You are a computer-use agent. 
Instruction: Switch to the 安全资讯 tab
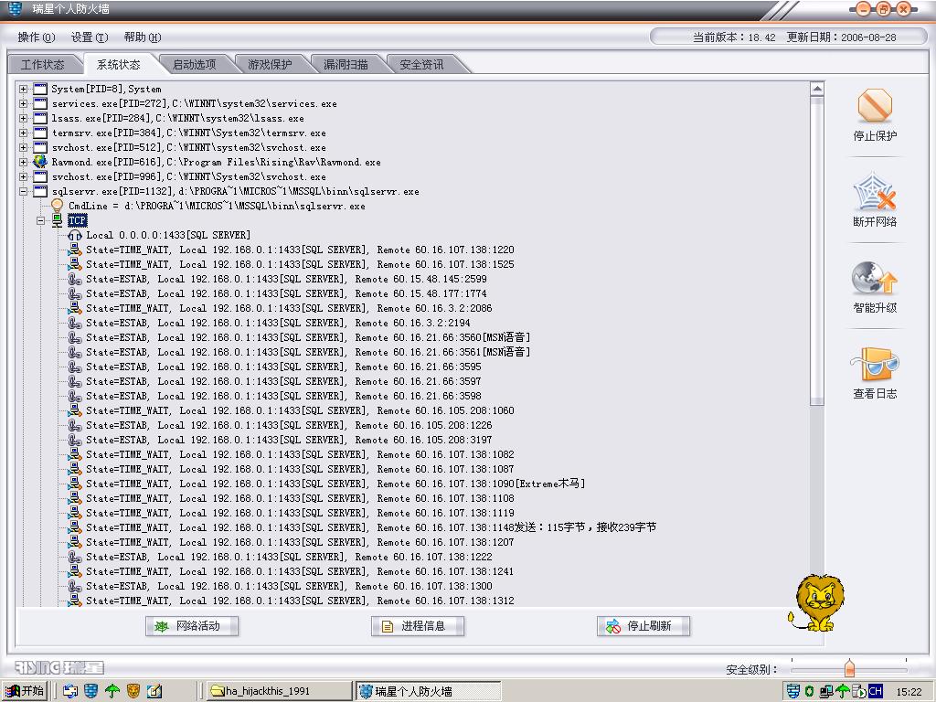(421, 65)
